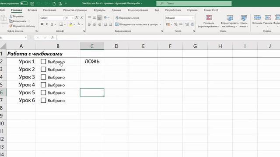Select cell C2 containing ЛОЖЬ

tap(92, 61)
